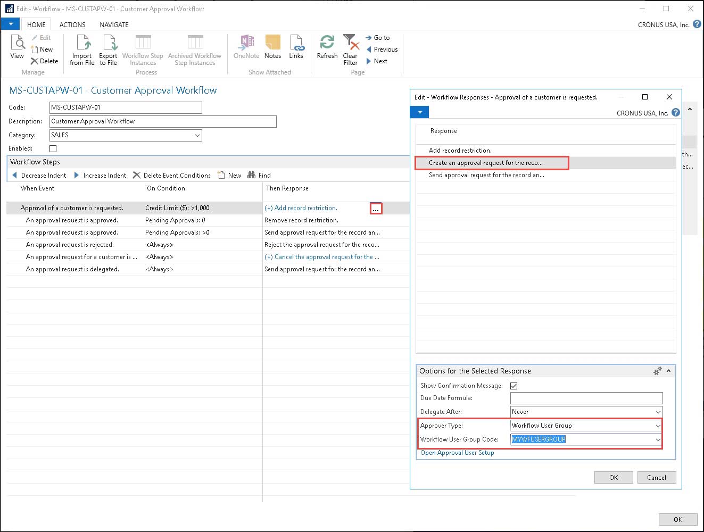Screen dimensions: 704x532
Task: Click Cancel in Workflow Responses dialog
Action: click(x=656, y=477)
